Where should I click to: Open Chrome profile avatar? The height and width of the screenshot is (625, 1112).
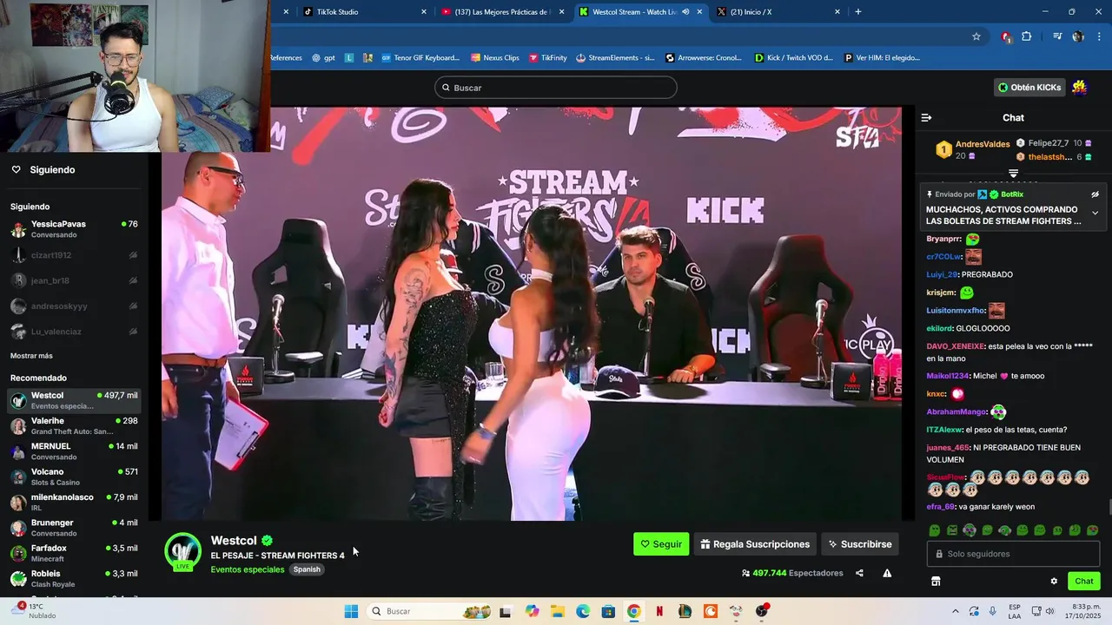pyautogui.click(x=1078, y=36)
